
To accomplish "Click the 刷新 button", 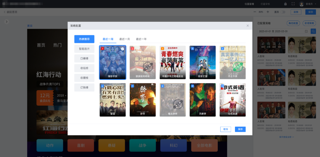I will click(296, 12).
